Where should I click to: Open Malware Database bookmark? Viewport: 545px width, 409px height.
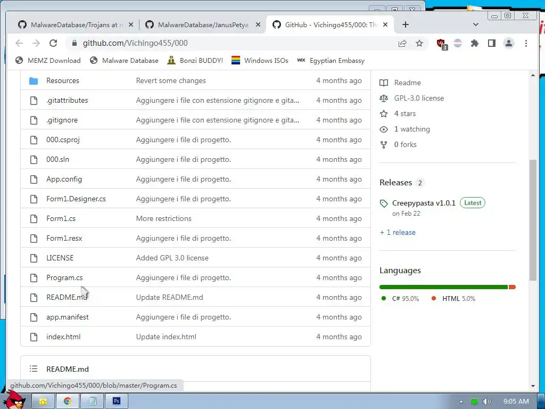(x=123, y=61)
